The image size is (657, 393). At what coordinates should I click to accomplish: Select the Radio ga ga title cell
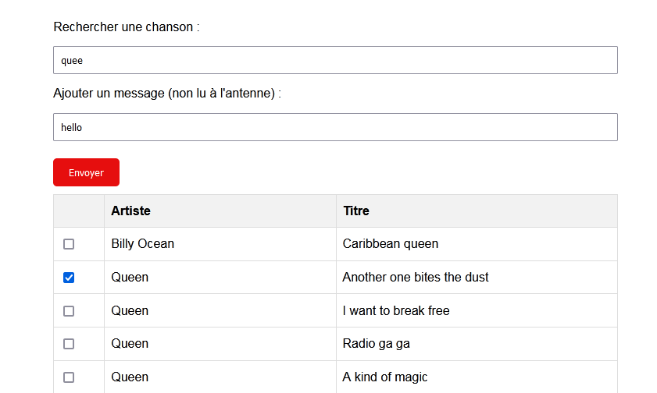click(x=377, y=344)
